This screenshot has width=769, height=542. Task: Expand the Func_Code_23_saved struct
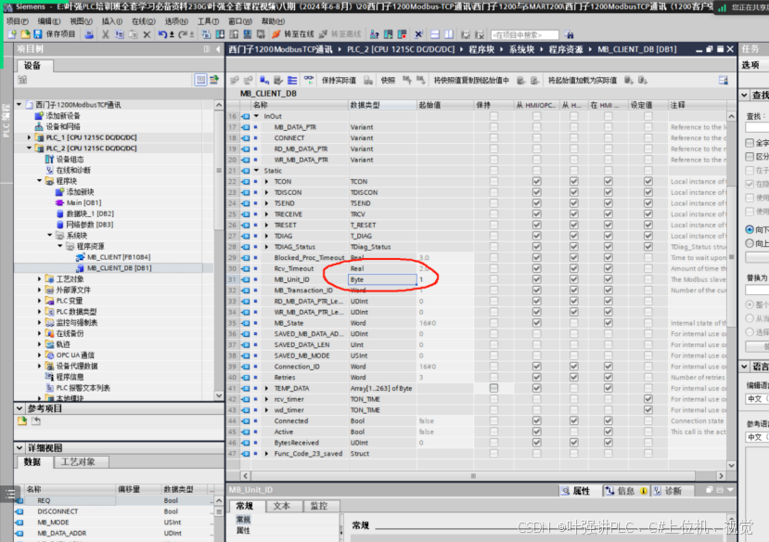point(267,454)
